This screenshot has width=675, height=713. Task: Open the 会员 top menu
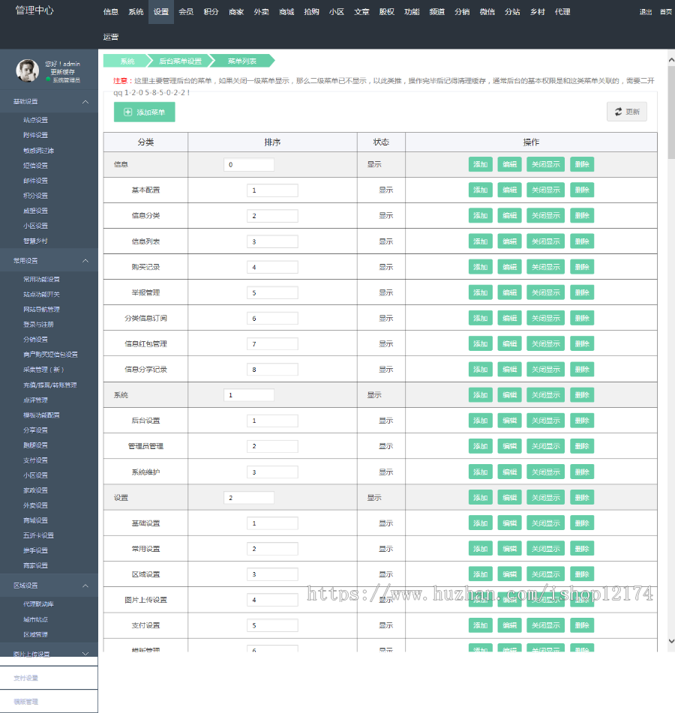pyautogui.click(x=187, y=12)
